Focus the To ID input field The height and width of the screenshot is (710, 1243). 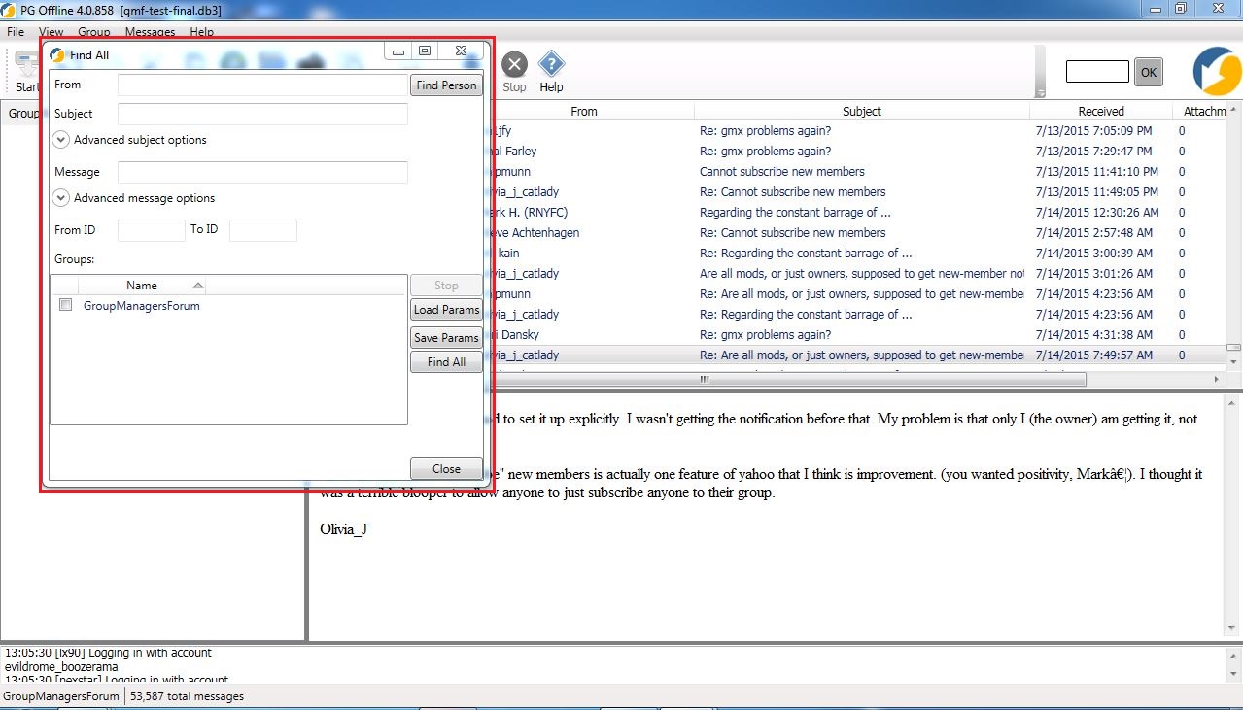[x=262, y=230]
